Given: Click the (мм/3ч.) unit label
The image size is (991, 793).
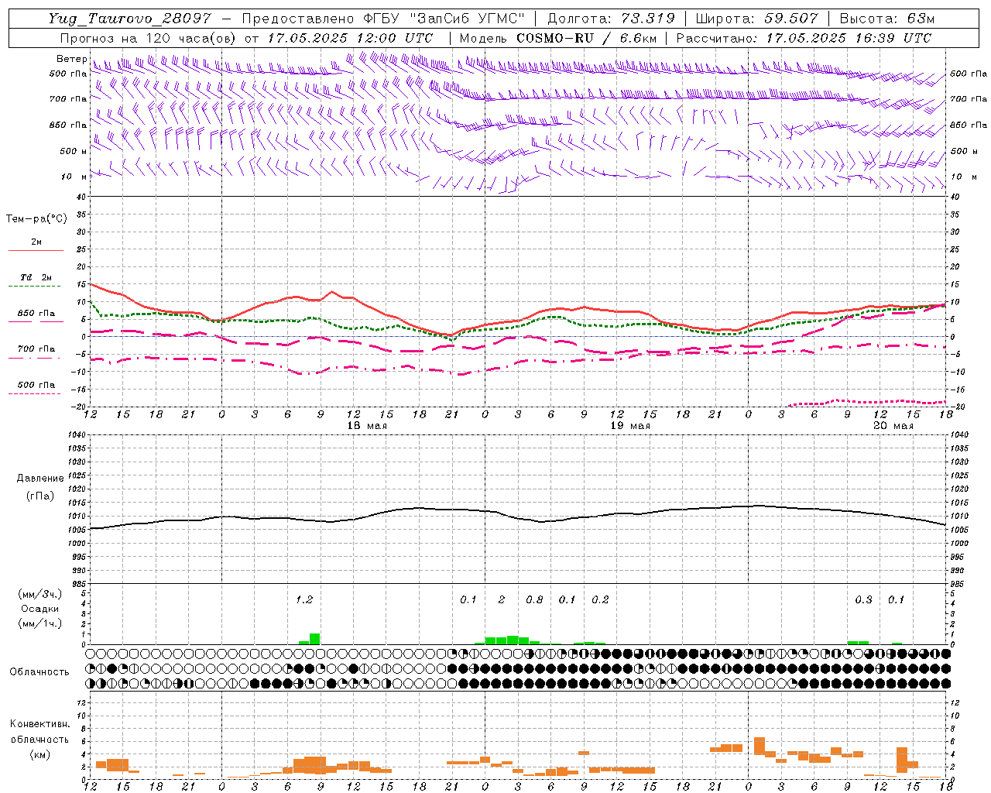Looking at the screenshot, I should click(40, 594).
